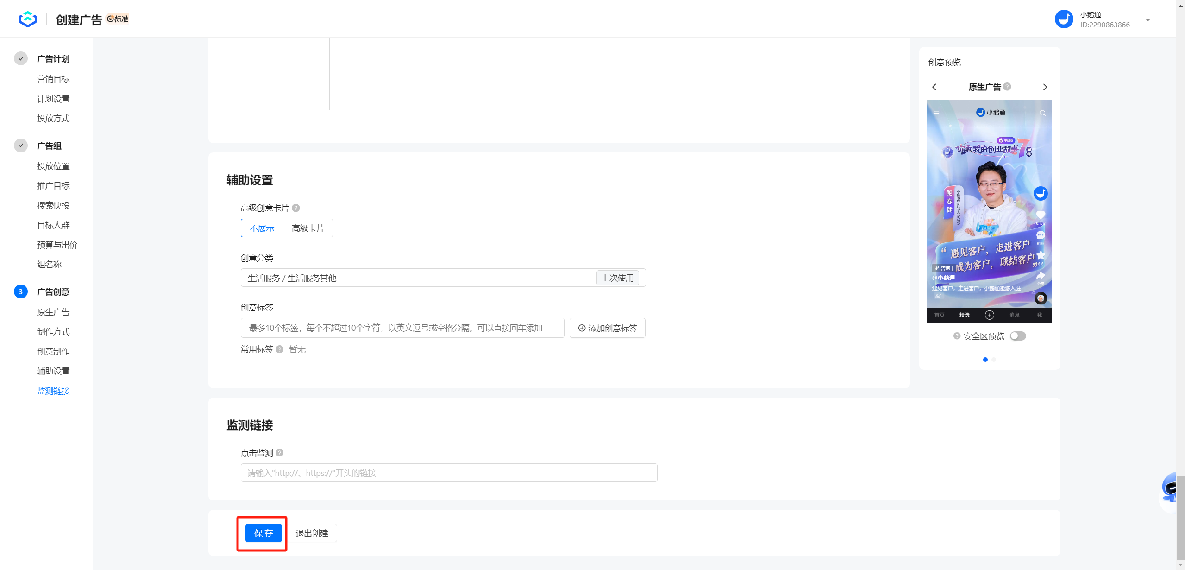Jump to 原生广告 in sidebar
Screen dimensions: 1185x570
[53, 312]
